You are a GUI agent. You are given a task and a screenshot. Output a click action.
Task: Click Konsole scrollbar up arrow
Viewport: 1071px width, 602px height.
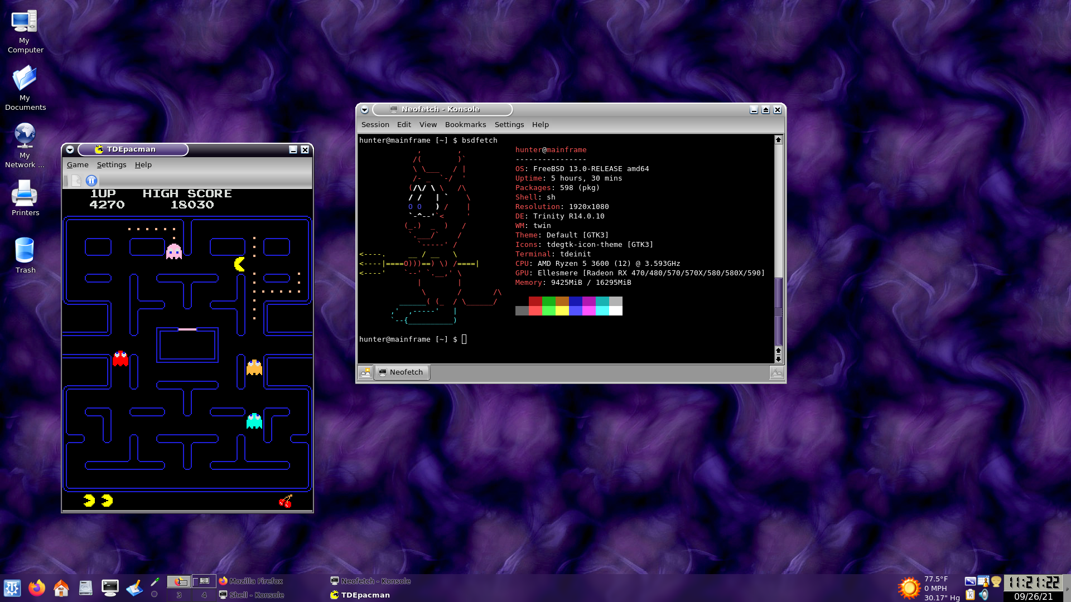click(779, 139)
